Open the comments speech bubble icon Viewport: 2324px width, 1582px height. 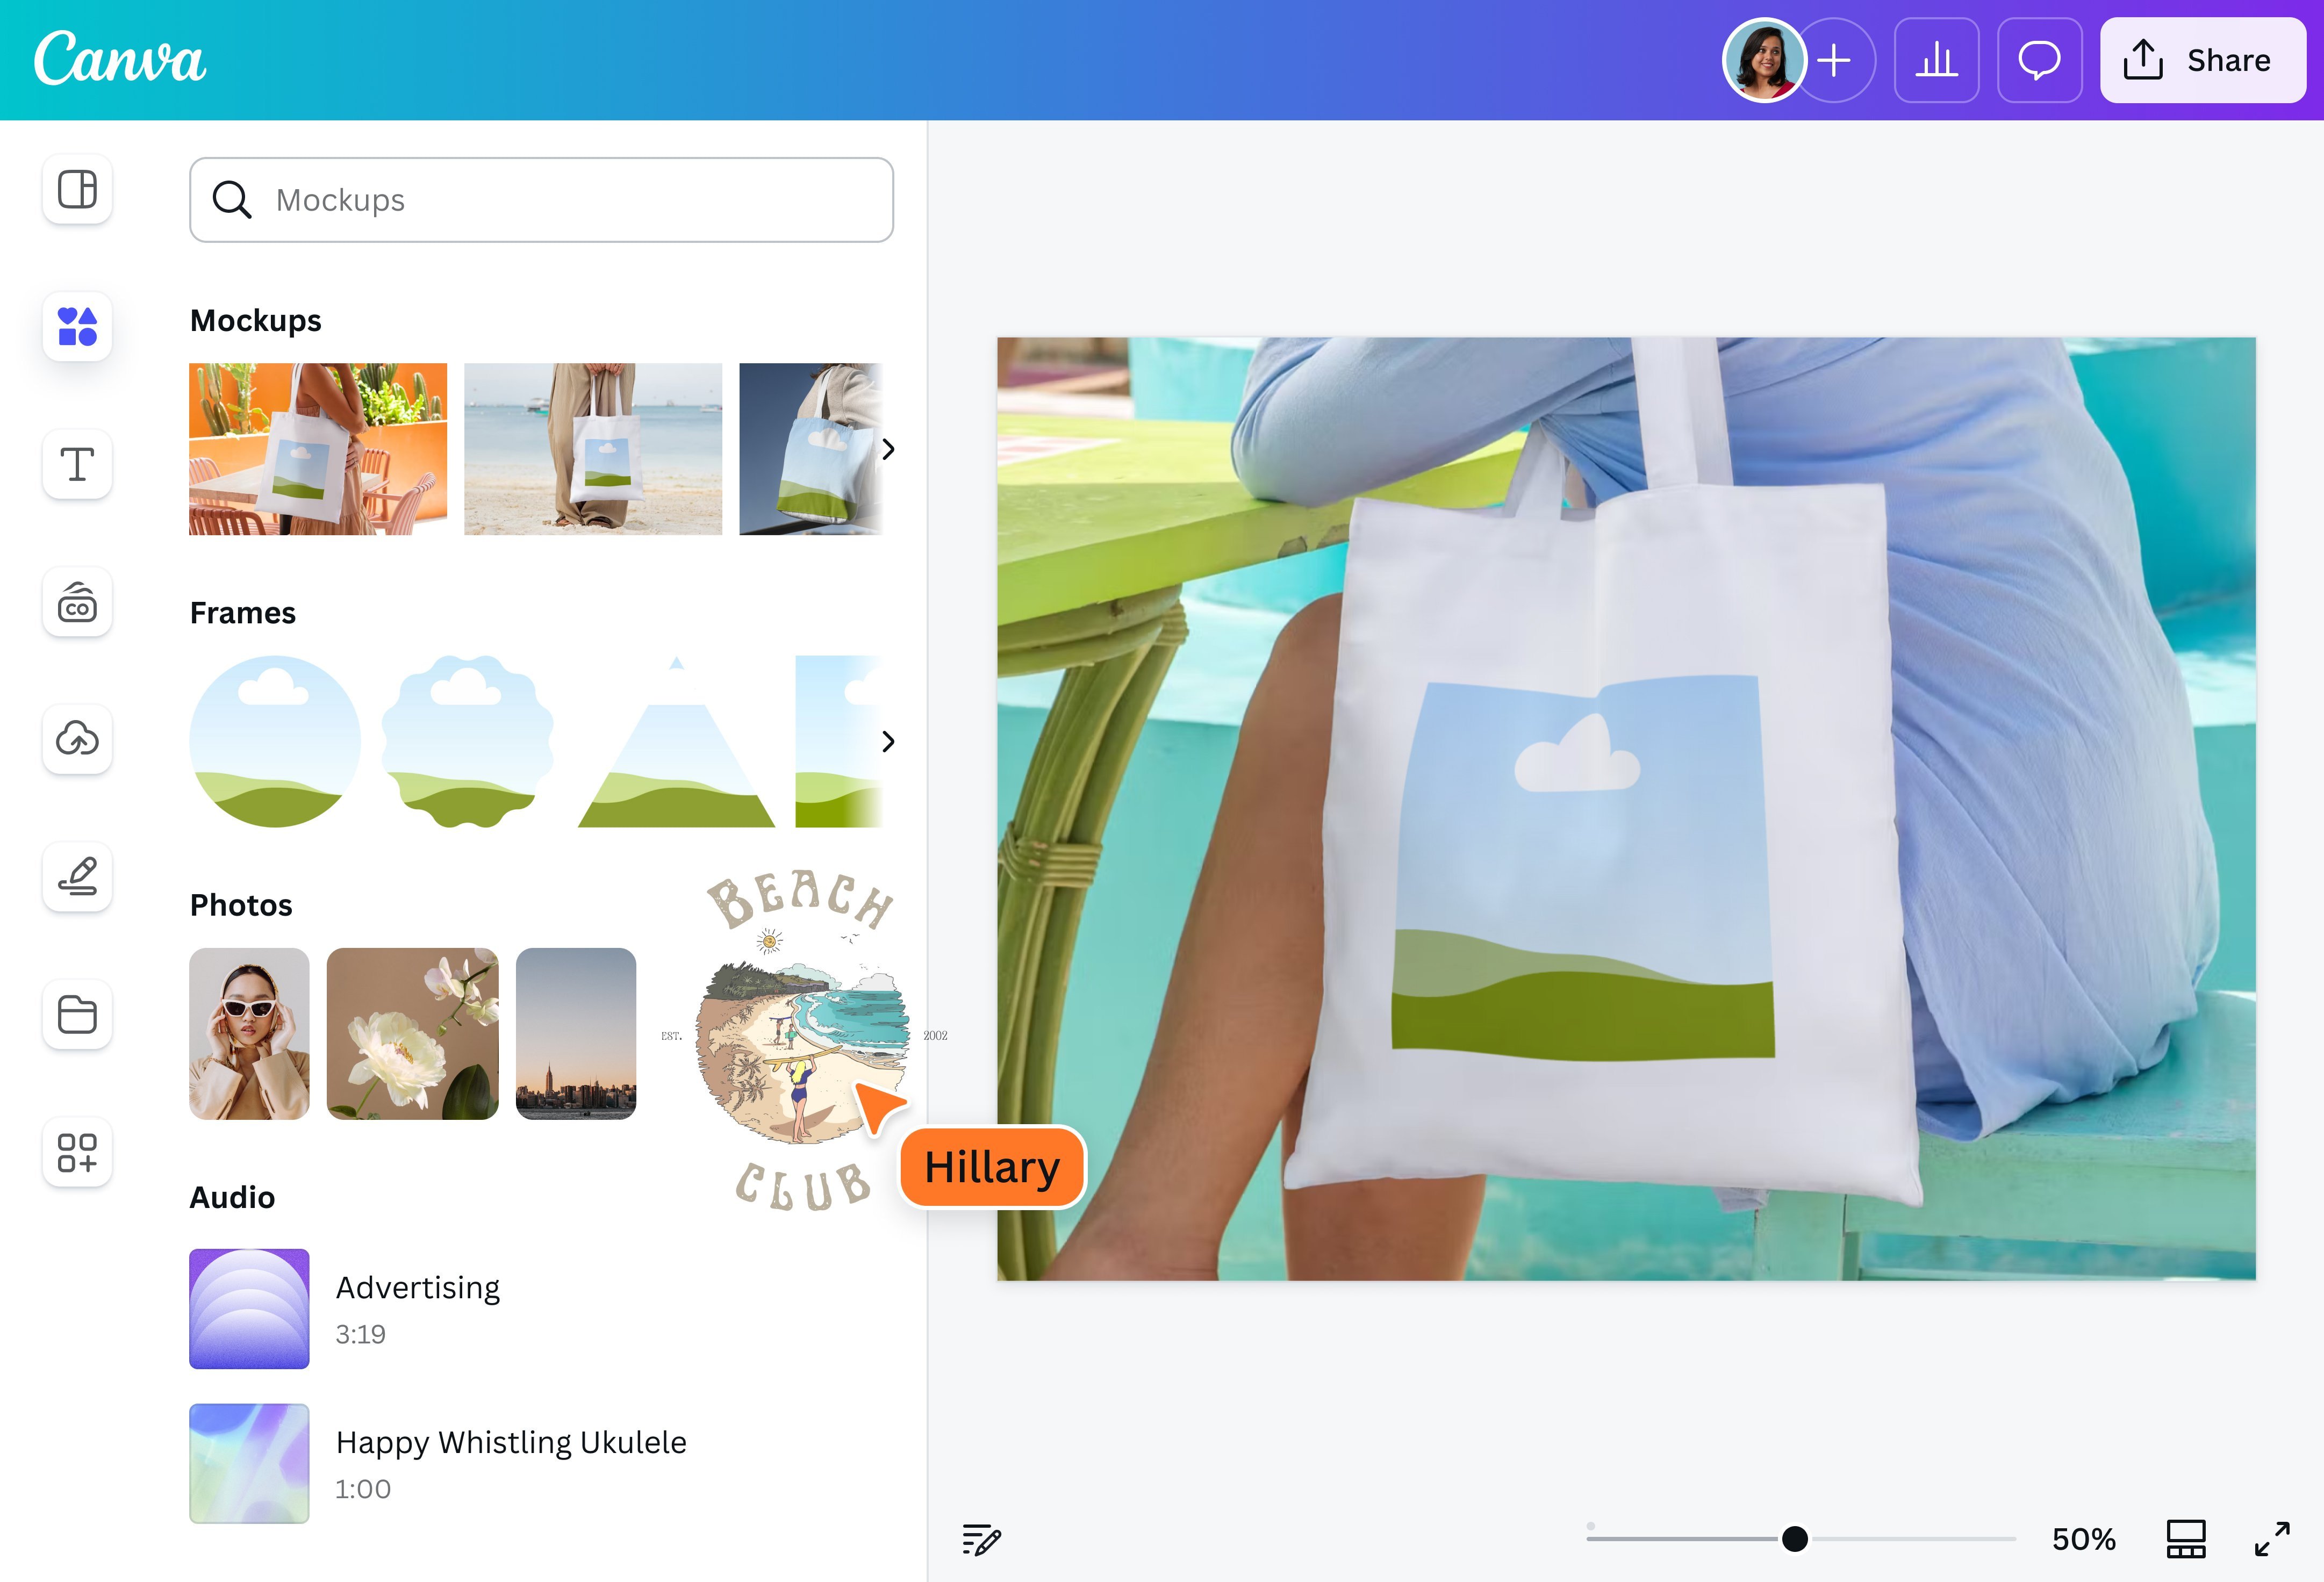click(2039, 60)
